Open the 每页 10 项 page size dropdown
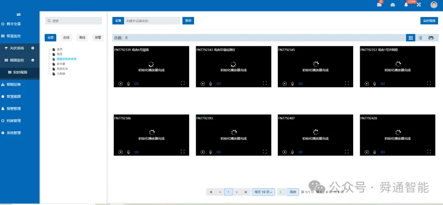The height and width of the screenshot is (205, 443). coord(263,192)
